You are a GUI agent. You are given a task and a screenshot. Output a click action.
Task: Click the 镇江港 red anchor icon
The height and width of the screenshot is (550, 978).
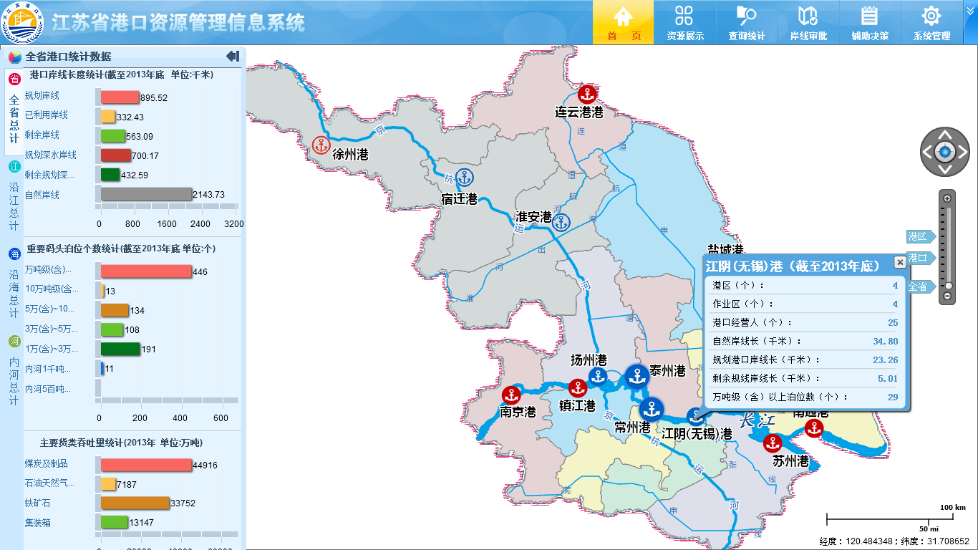(577, 388)
